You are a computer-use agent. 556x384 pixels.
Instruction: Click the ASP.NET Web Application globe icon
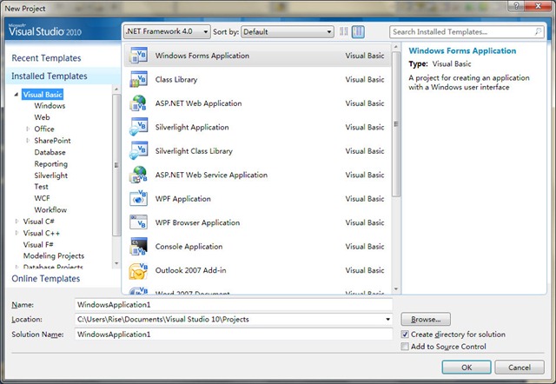pos(138,103)
